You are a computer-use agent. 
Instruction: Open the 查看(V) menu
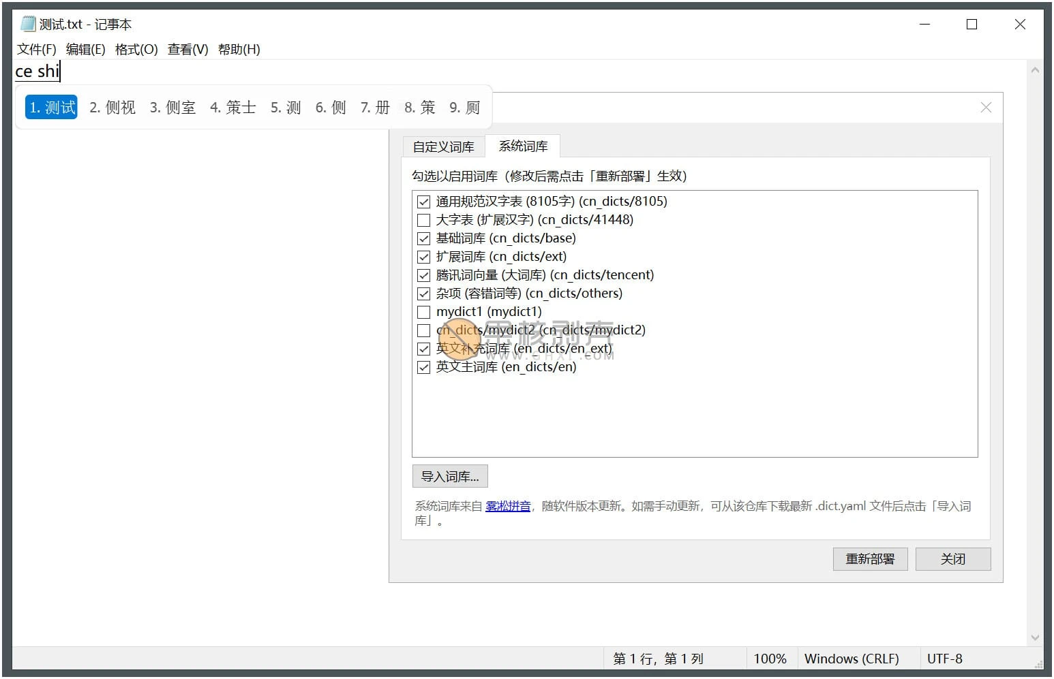tap(187, 49)
